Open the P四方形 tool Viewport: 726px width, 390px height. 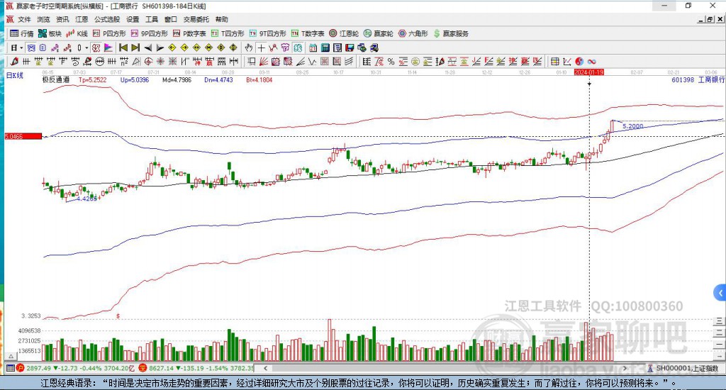point(109,33)
